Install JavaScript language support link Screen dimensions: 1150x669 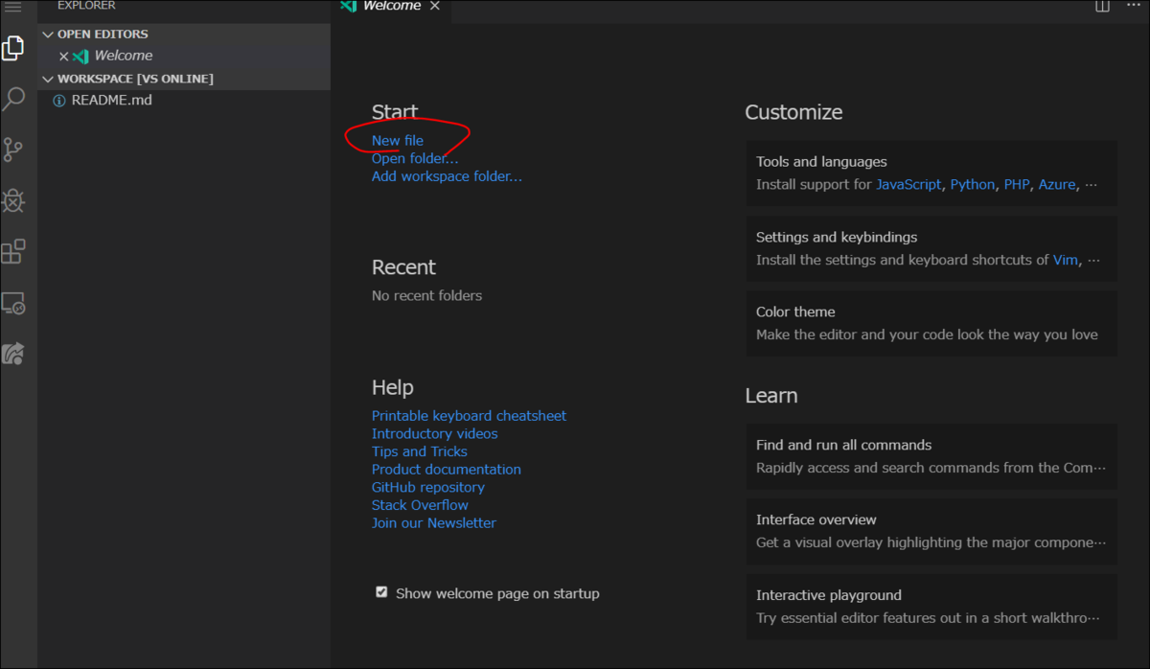coord(908,184)
